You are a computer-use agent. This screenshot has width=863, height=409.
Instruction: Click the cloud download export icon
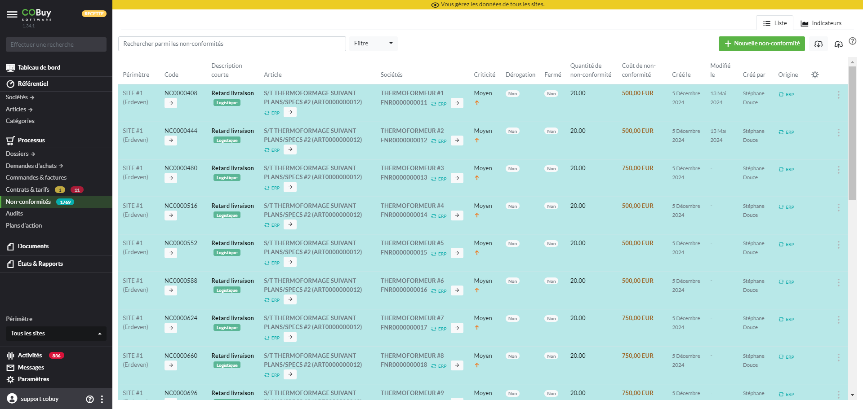click(x=819, y=44)
